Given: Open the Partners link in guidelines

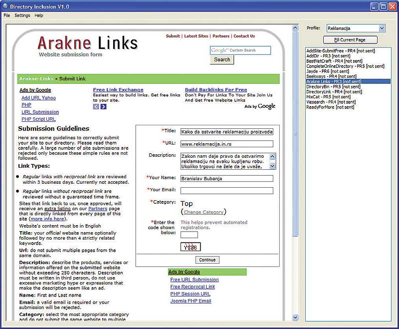Looking at the screenshot, I should tap(98, 209).
